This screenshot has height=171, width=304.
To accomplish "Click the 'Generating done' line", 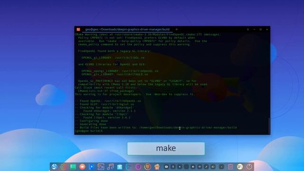I will pos(90,124).
